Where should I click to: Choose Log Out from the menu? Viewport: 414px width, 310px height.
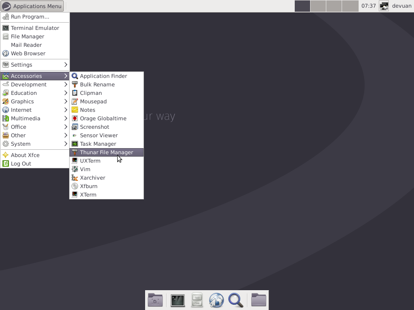pyautogui.click(x=21, y=163)
